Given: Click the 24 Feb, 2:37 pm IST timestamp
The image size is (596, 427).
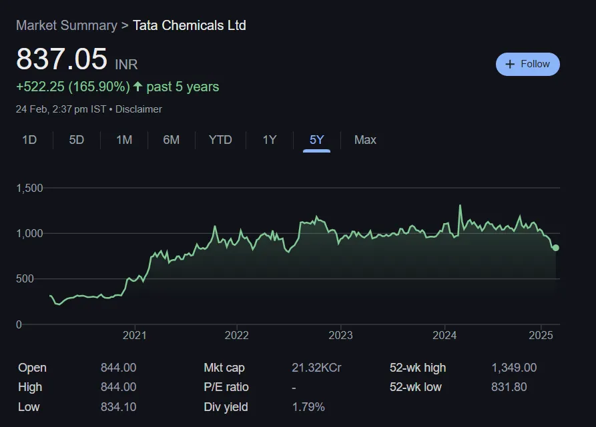Looking at the screenshot, I should click(x=61, y=109).
